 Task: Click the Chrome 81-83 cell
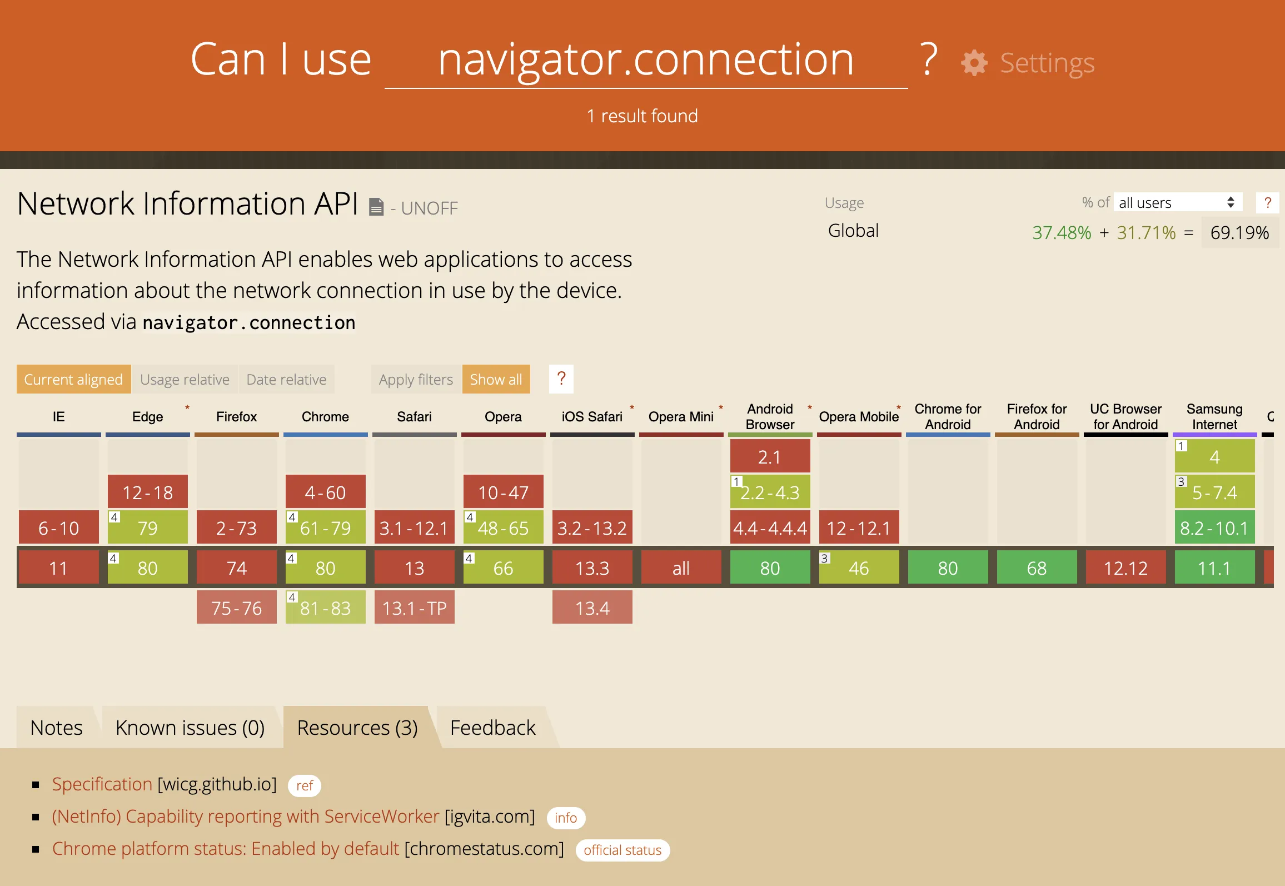326,608
